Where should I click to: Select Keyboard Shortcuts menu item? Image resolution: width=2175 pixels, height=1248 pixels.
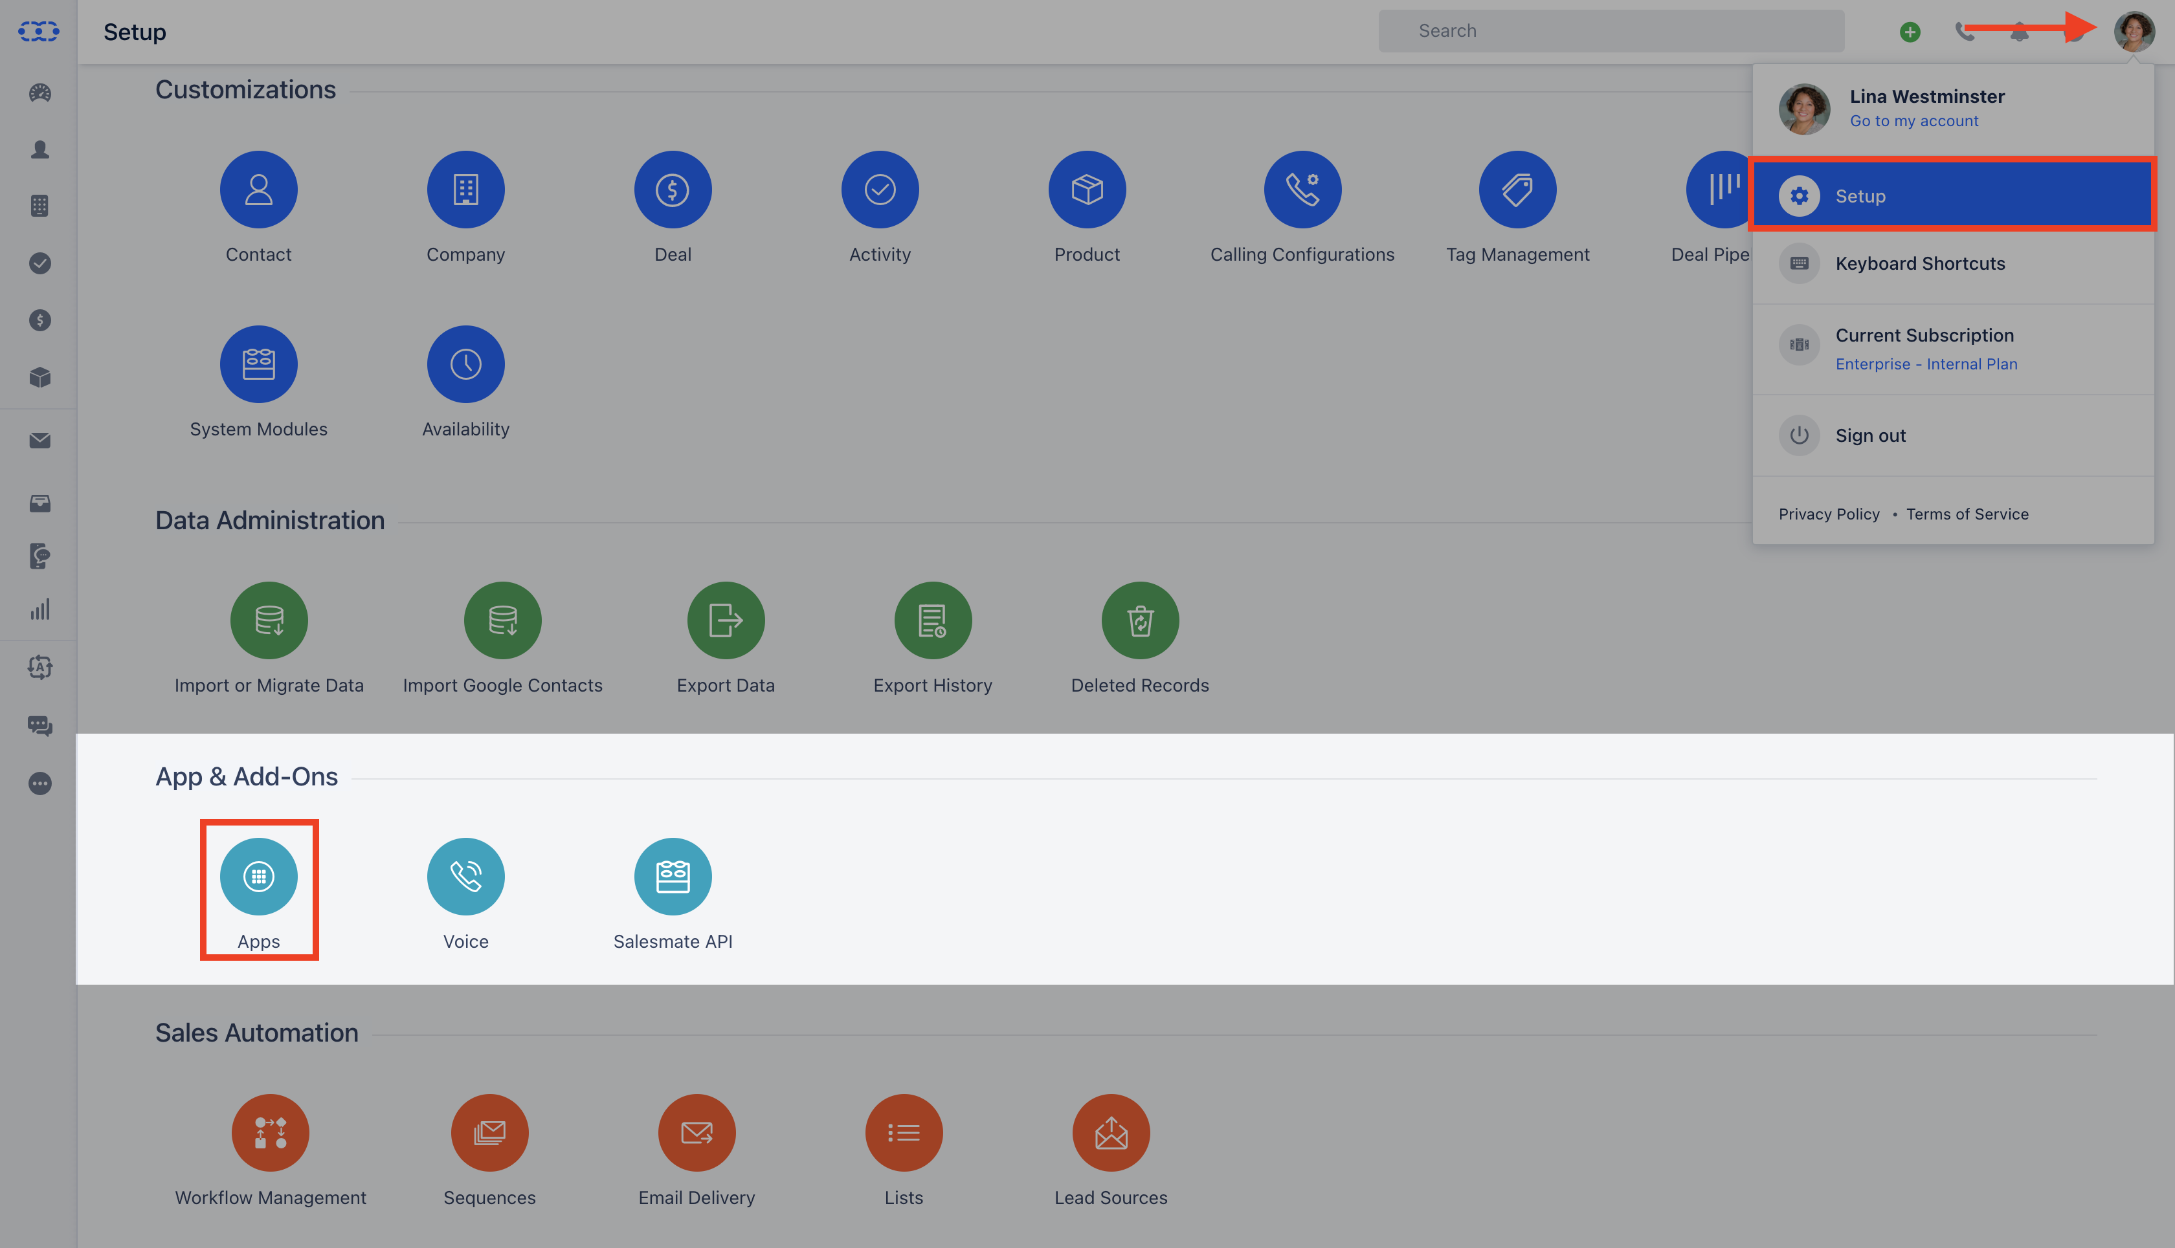coord(1953,263)
